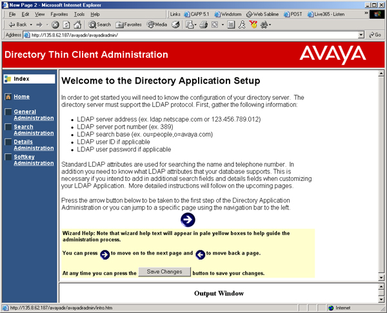The image size is (387, 313).
Task: Click the Go button
Action: (375, 35)
